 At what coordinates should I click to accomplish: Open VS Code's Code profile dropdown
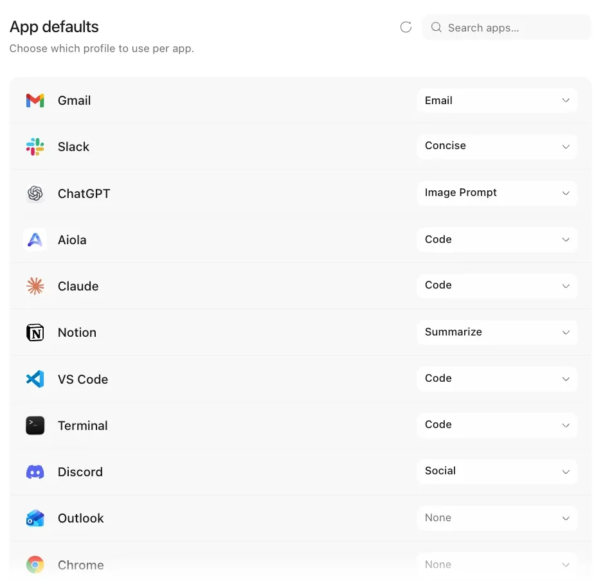497,379
